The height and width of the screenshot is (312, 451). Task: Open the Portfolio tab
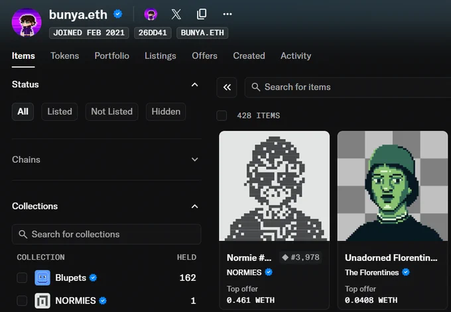click(x=111, y=56)
